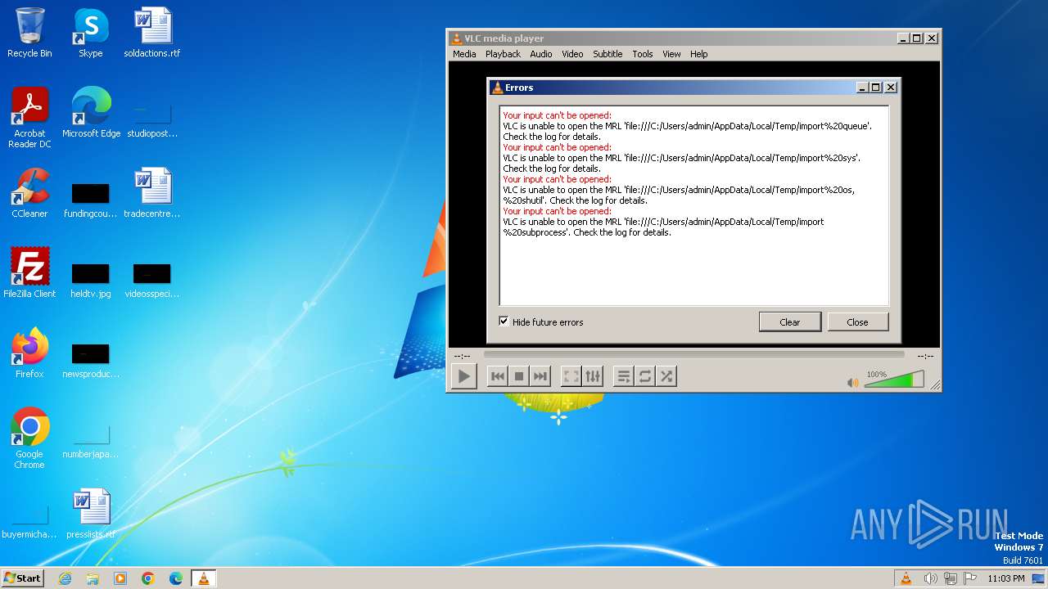Open Action Center flag icon

[970, 578]
